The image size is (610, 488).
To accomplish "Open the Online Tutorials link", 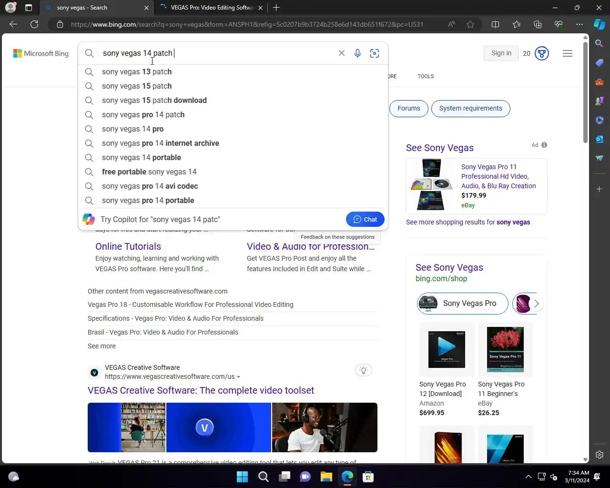I will coord(128,246).
